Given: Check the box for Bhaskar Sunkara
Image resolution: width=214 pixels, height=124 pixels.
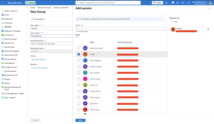Looking at the screenshot, I should 79,67.
